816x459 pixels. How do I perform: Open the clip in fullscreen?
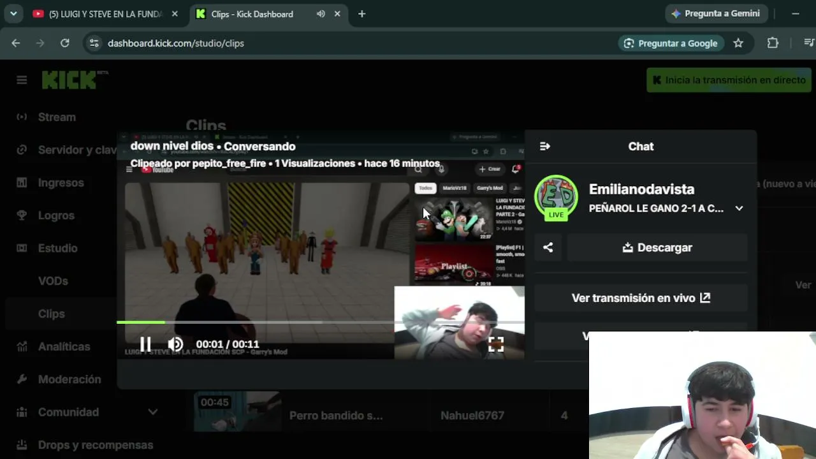496,344
